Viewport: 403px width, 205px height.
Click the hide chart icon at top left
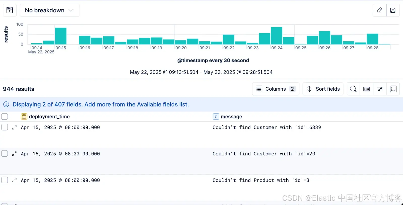tap(10, 10)
